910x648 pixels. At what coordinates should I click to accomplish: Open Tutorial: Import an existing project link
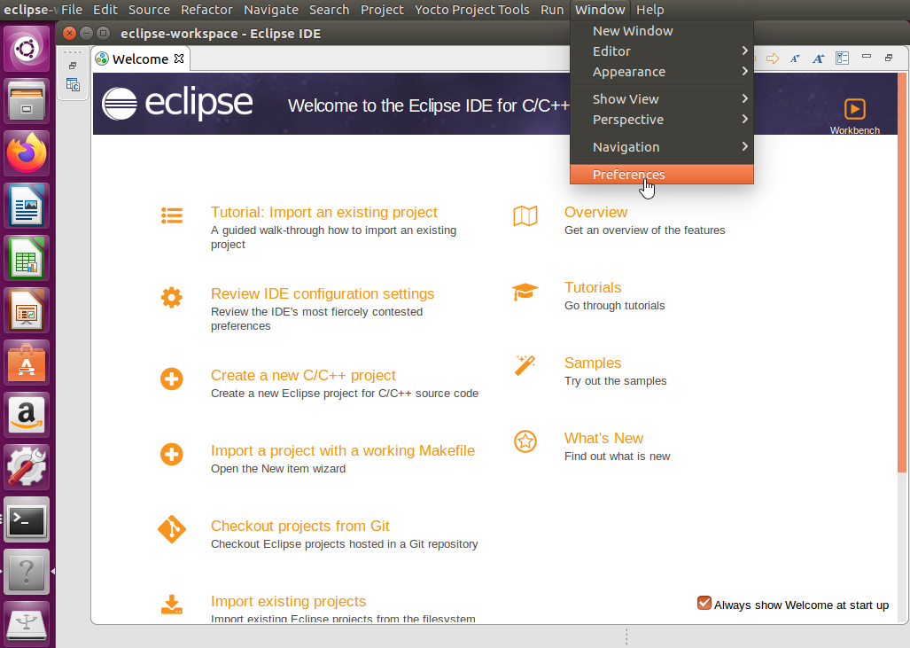pos(323,212)
